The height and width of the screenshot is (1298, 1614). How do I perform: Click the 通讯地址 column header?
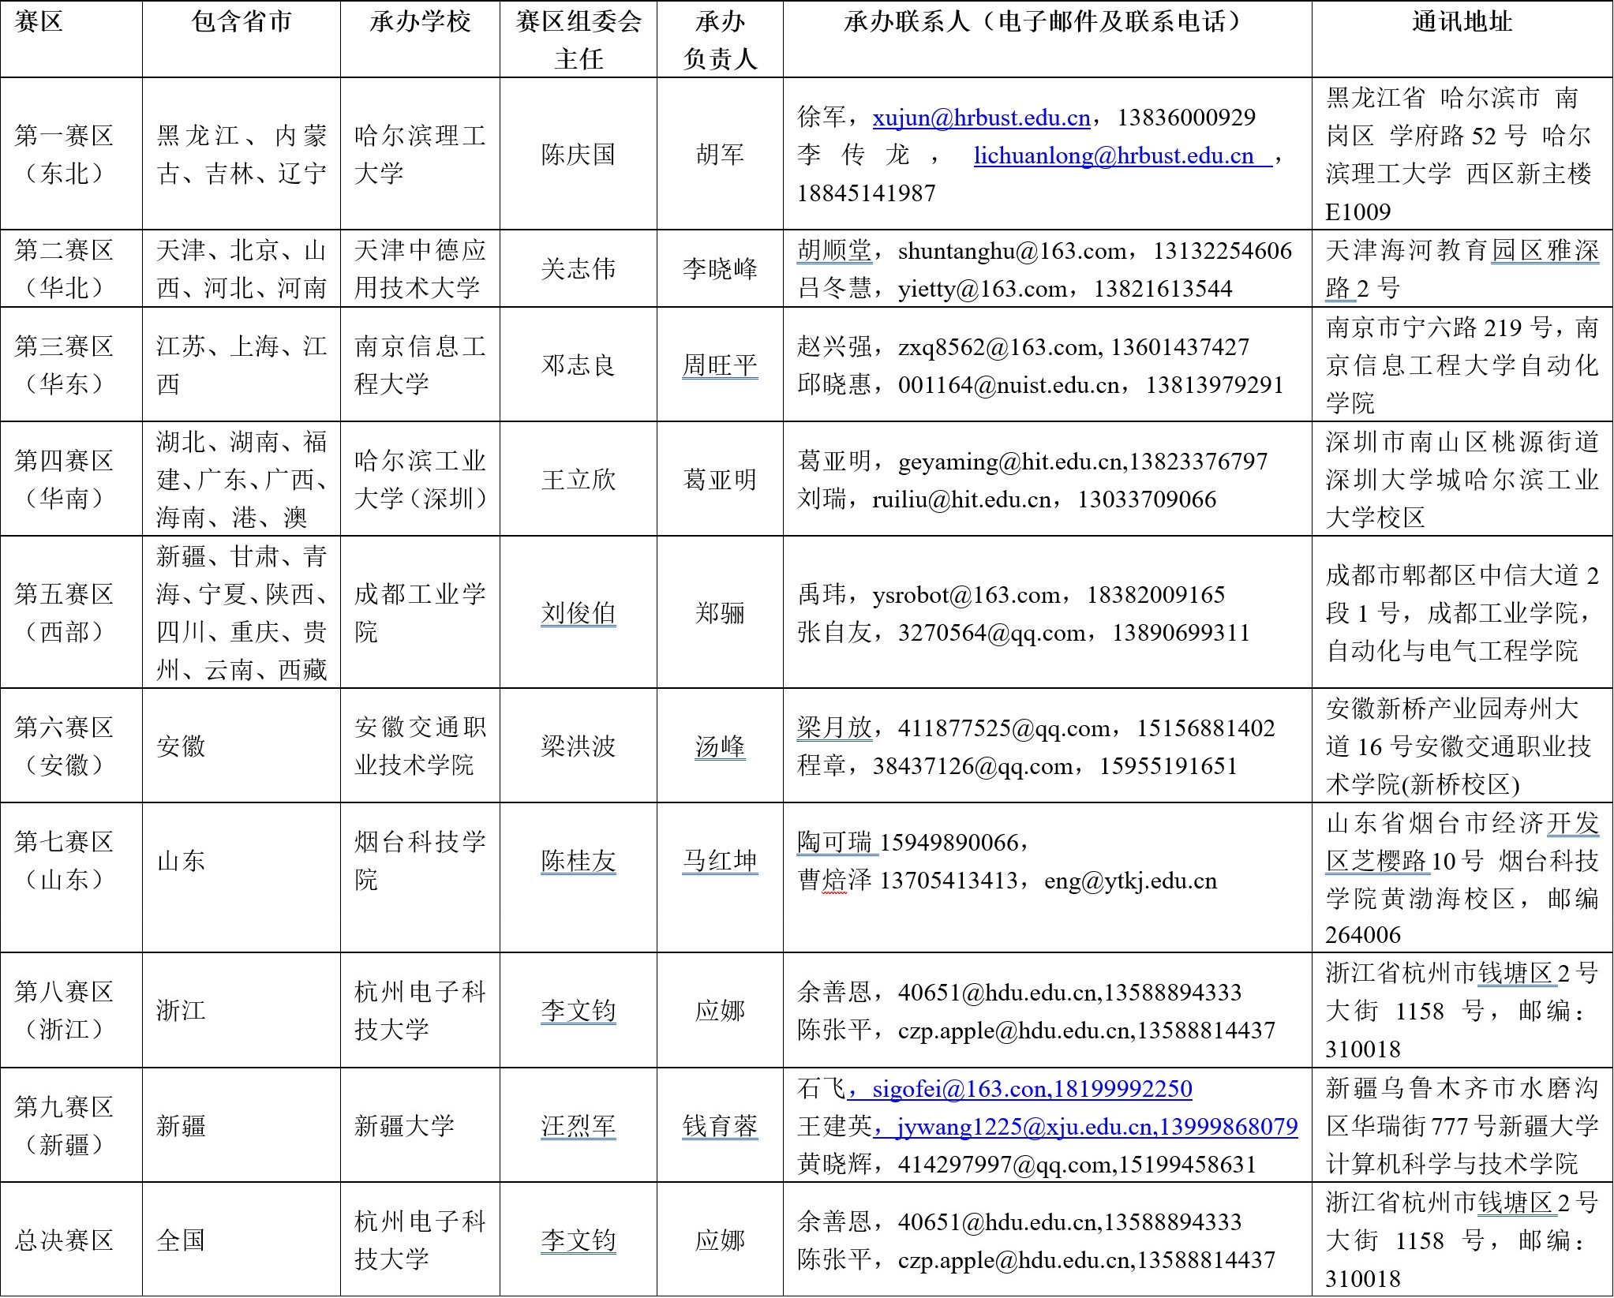(x=1462, y=22)
